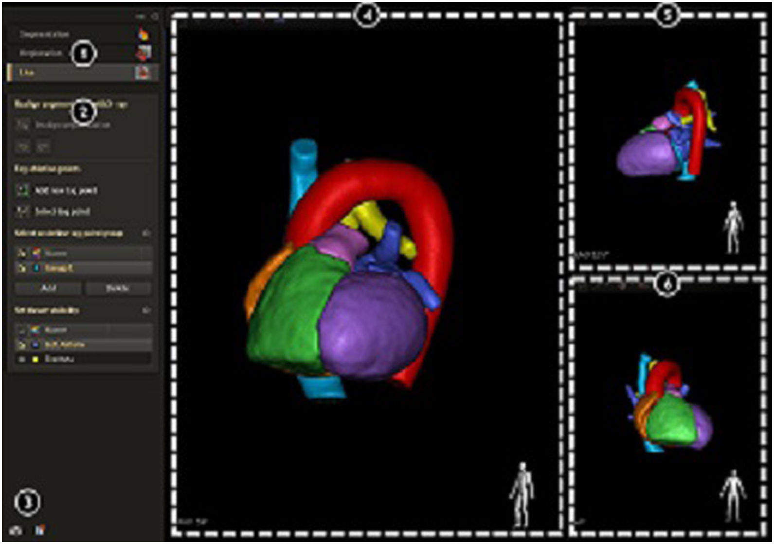Click the Modify segmentation tool icon
774x544 pixels.
point(22,125)
